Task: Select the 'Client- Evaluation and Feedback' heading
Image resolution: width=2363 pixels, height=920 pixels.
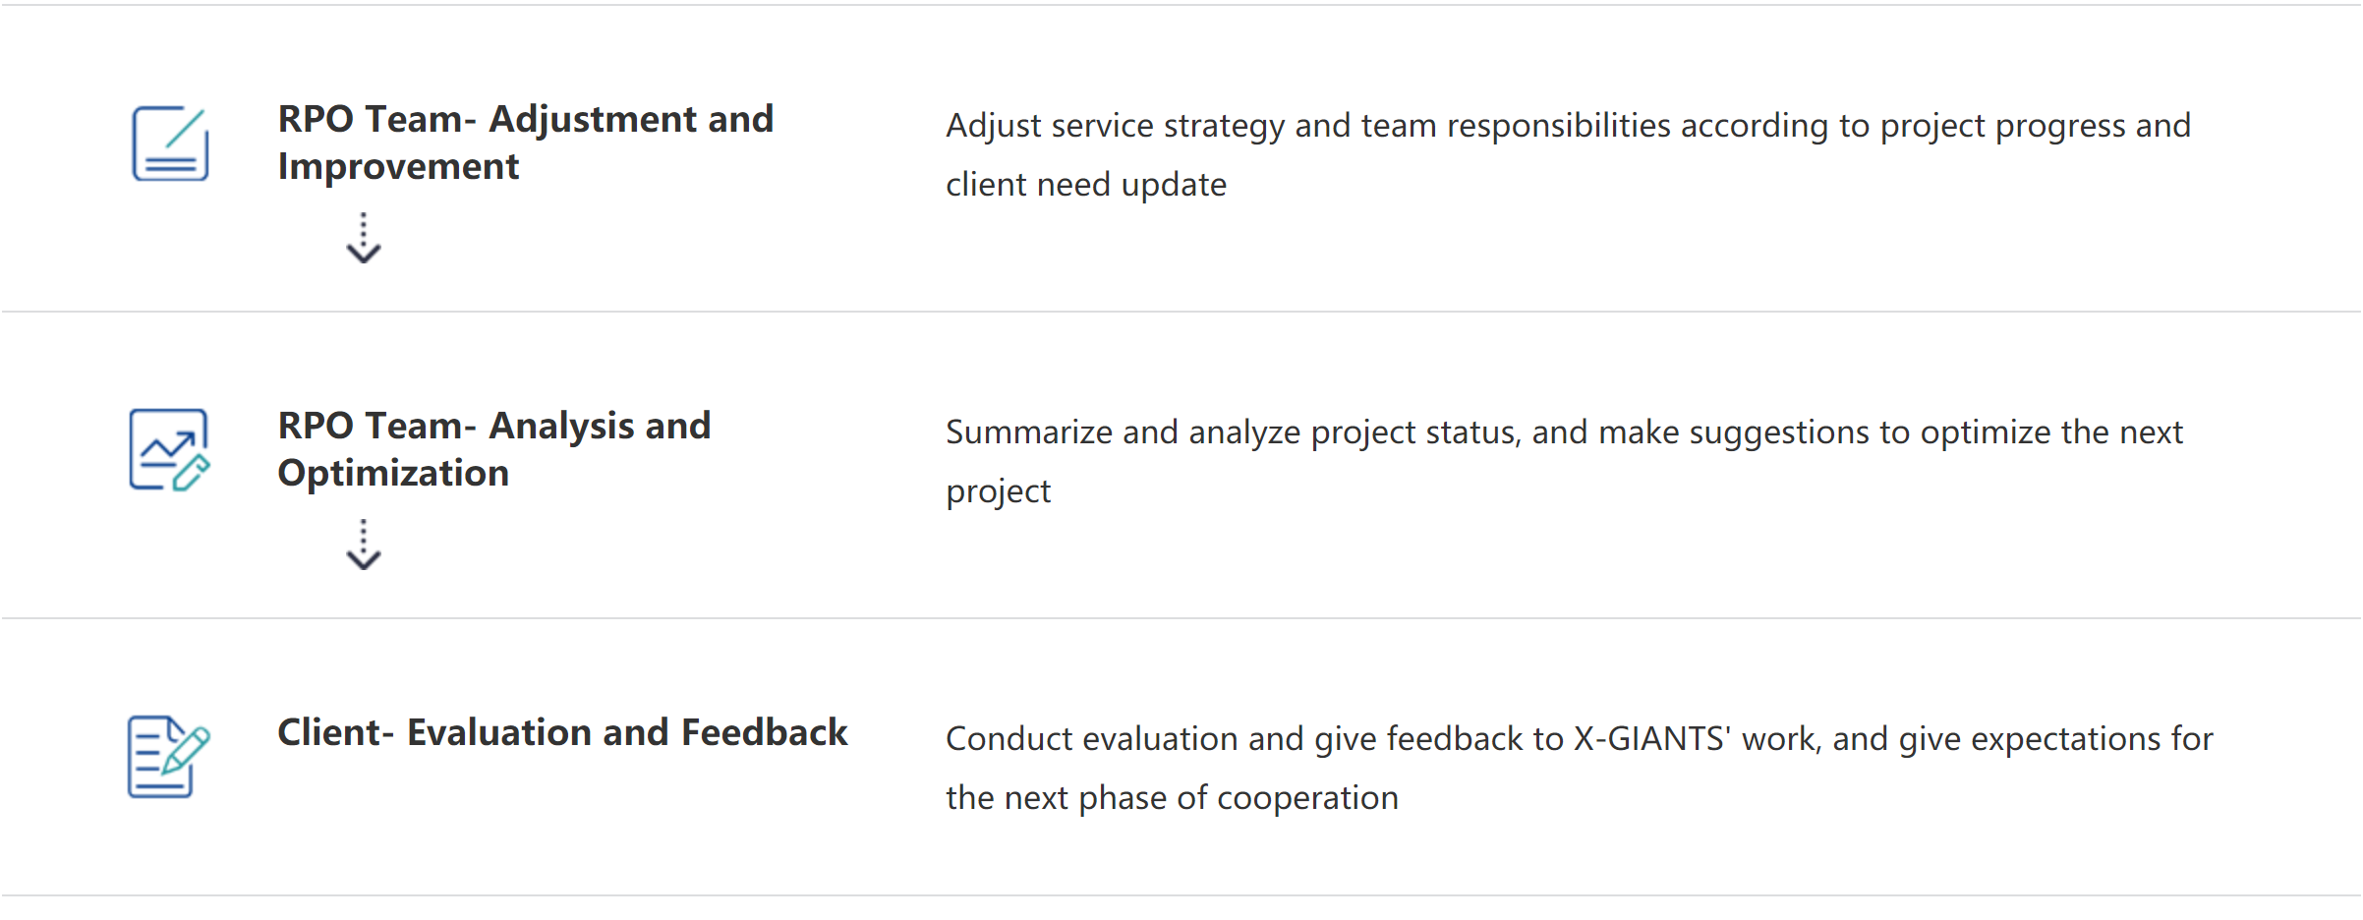Action: pos(562,732)
